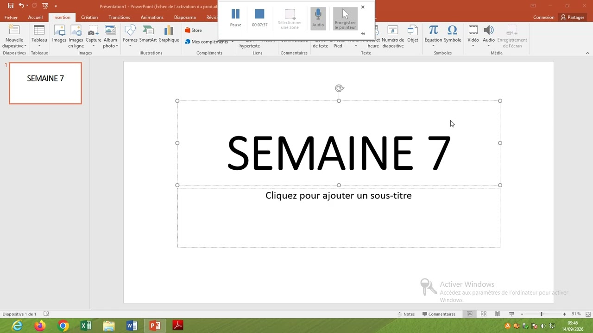Toggle Enregistrer le pointeur option
The image size is (593, 333).
coord(345,18)
